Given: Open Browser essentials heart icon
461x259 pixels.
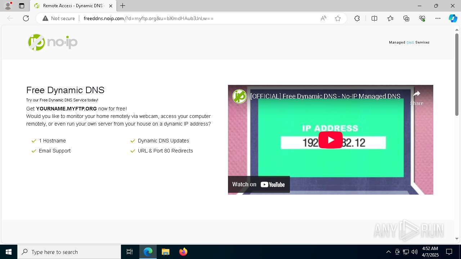Looking at the screenshot, I should click(x=422, y=18).
